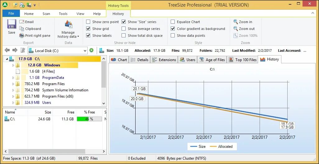This screenshot has height=164, width=319.
Task: Open the Manage history data dropdown arrow
Action: [x=78, y=37]
